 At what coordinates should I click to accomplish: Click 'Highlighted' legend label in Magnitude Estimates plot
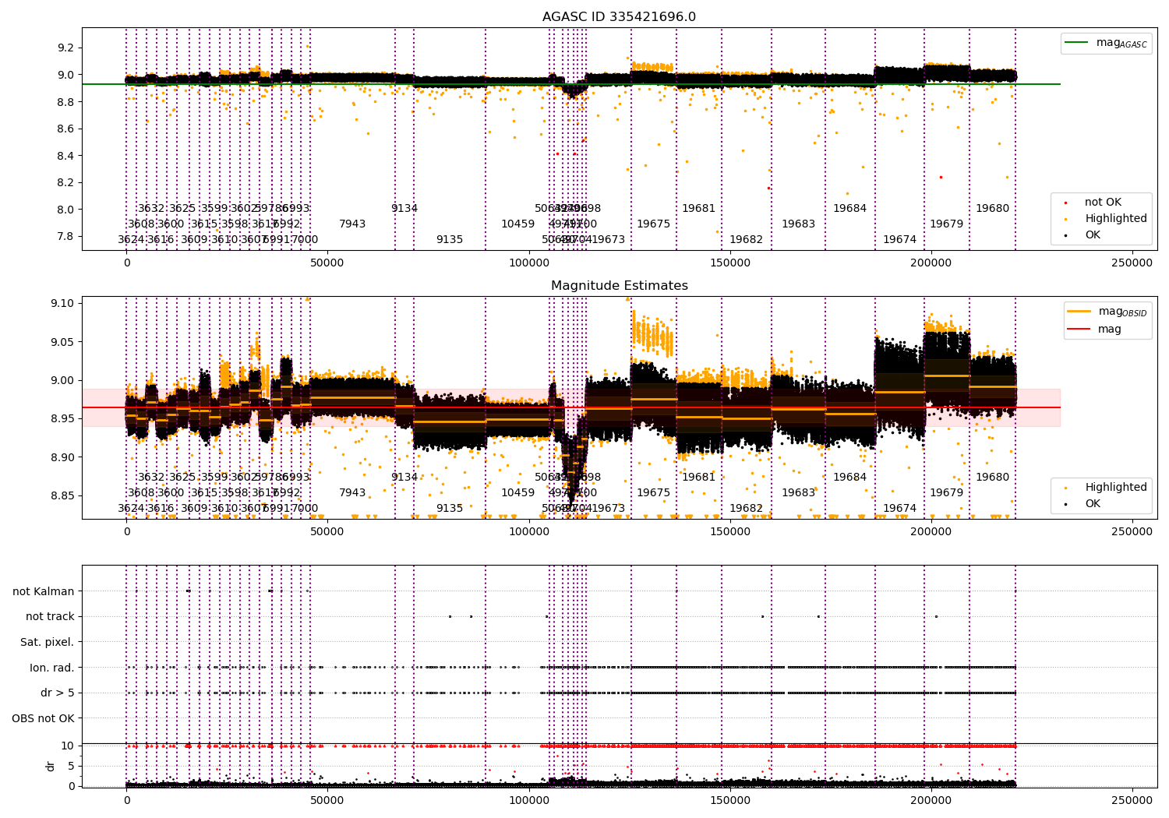coord(1116,488)
